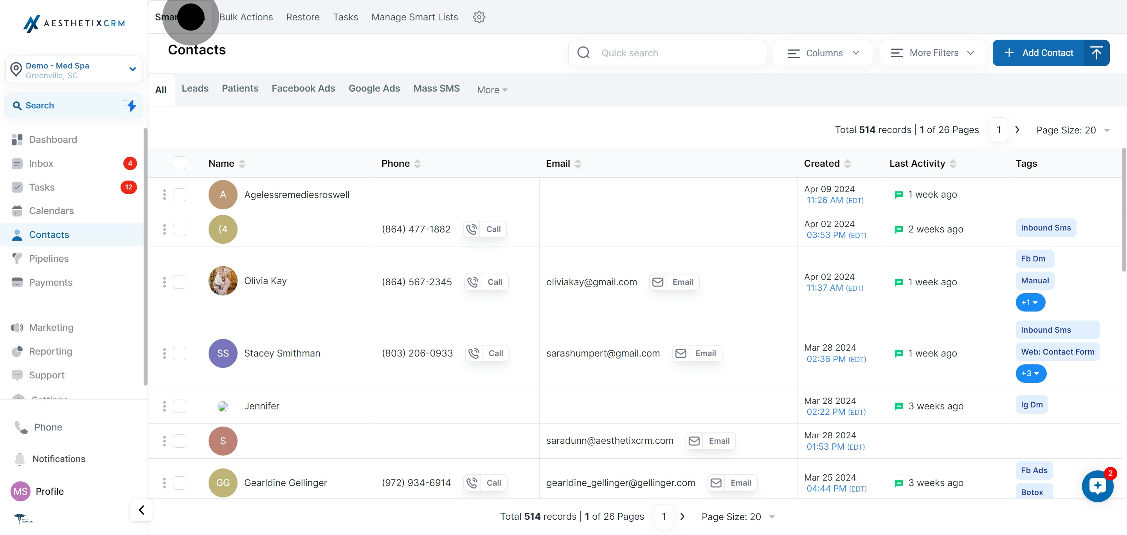
Task: Click call icon for Olivia Kay
Action: click(x=472, y=282)
